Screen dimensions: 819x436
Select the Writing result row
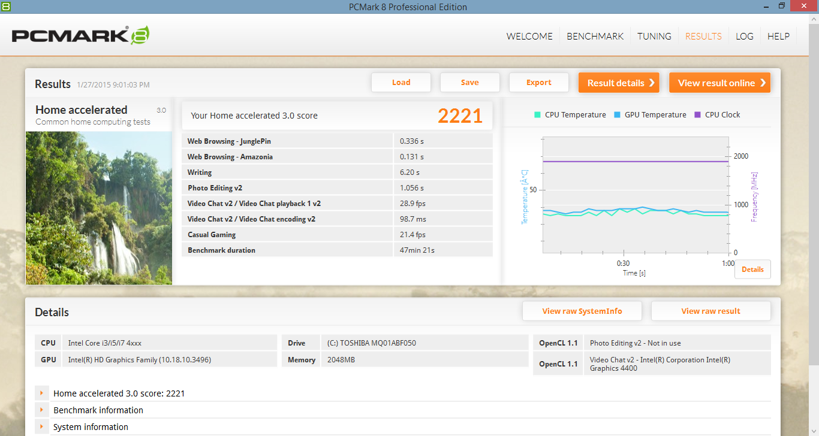coord(337,172)
